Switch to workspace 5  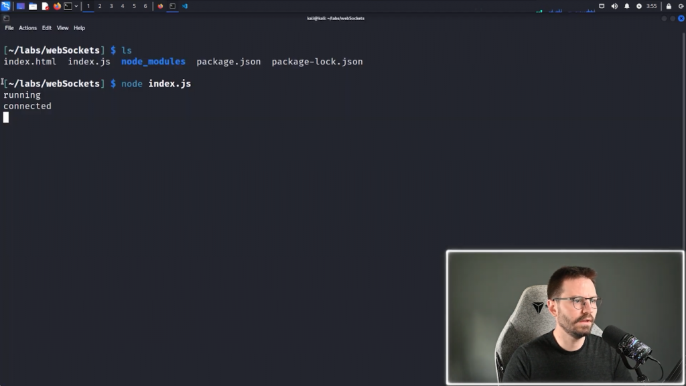(134, 6)
